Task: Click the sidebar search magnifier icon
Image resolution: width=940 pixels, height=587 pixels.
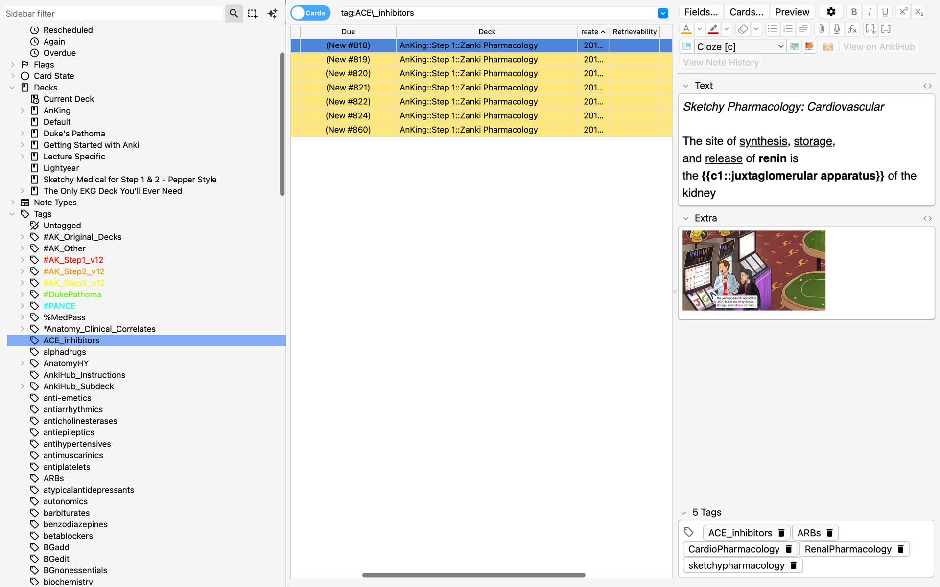Action: [234, 13]
